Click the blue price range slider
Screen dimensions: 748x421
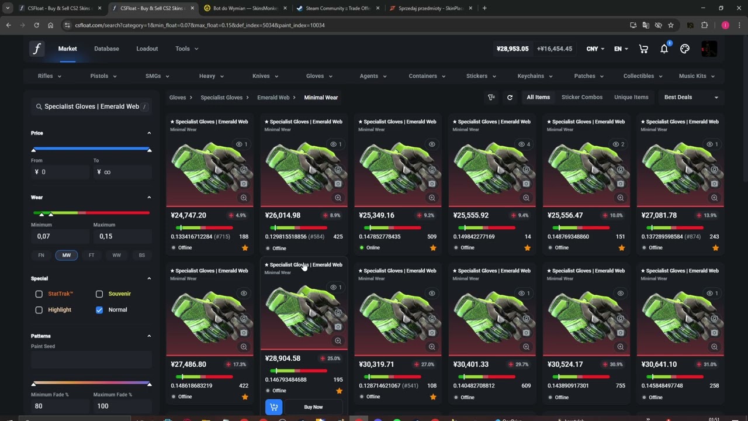(x=91, y=149)
